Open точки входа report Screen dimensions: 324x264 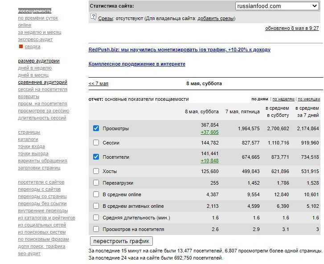tap(31, 146)
